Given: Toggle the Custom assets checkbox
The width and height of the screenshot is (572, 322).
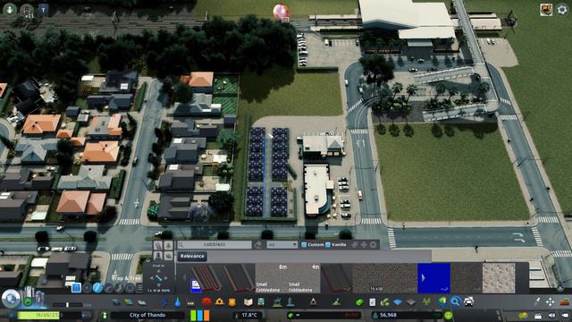Looking at the screenshot, I should pos(304,244).
